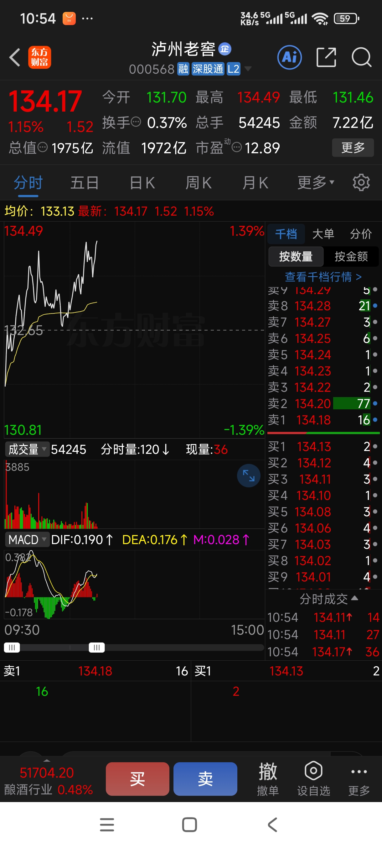
Task: Open 查看千档行情 link
Action: pyautogui.click(x=323, y=276)
